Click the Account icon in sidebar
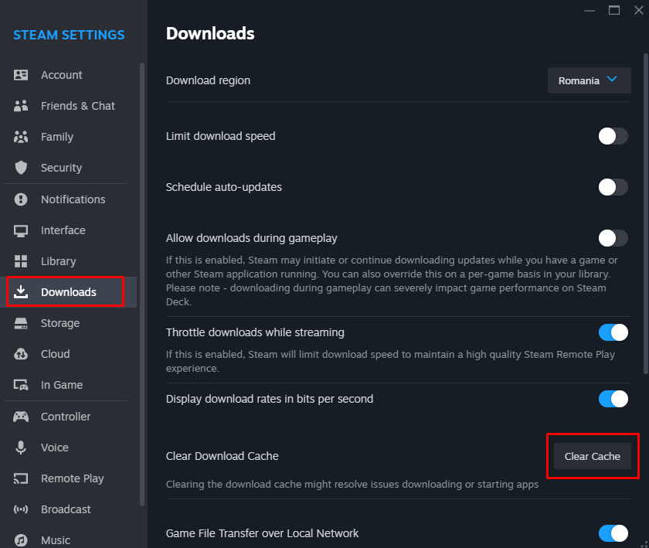 point(21,75)
